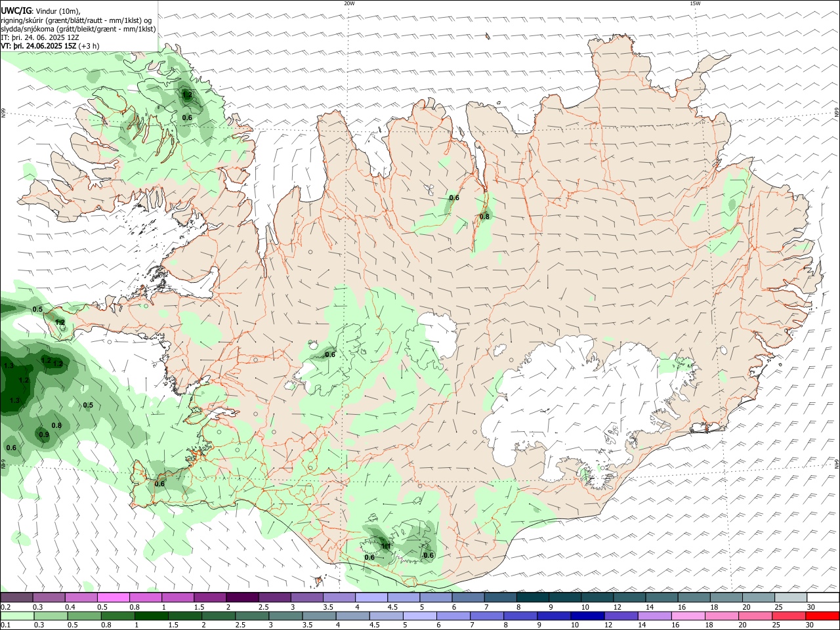Click the 'slydda/snjókoma' legend description line

pyautogui.click(x=78, y=29)
